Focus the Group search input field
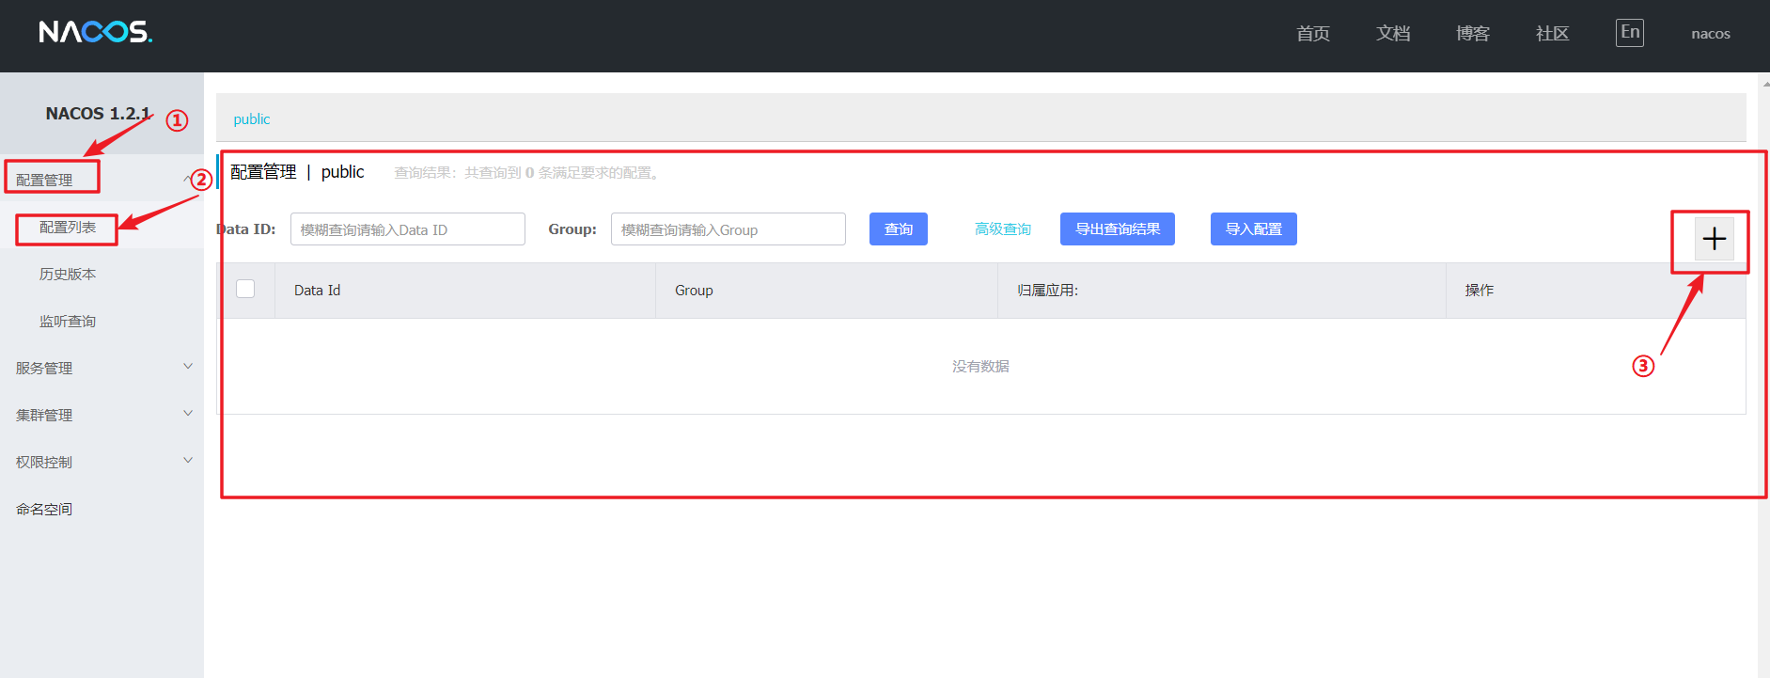 point(728,229)
